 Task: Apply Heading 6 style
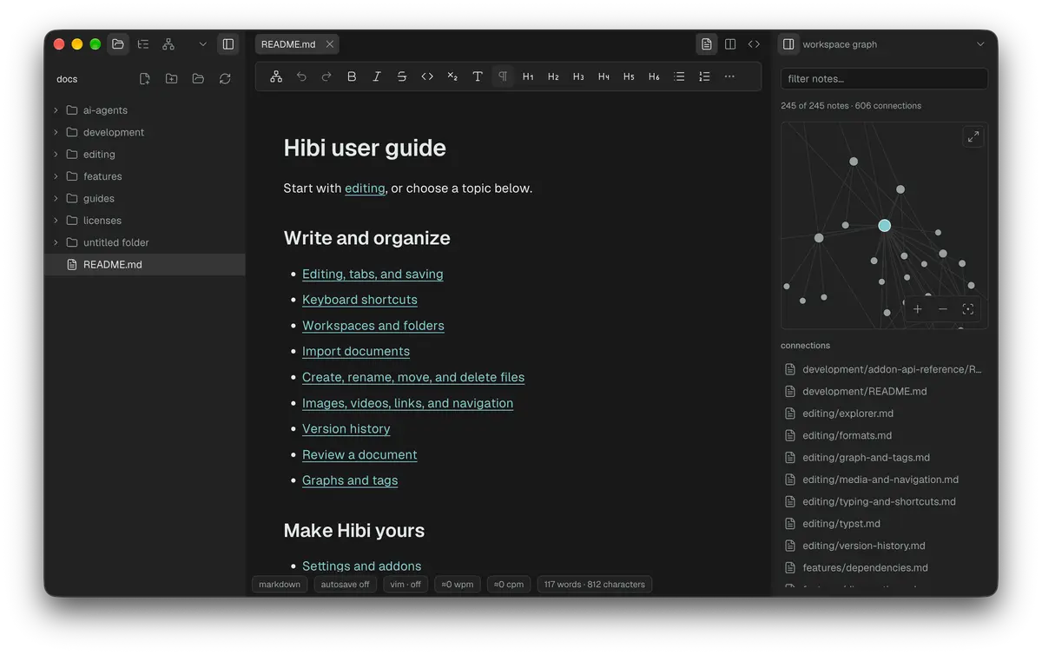[x=654, y=76]
